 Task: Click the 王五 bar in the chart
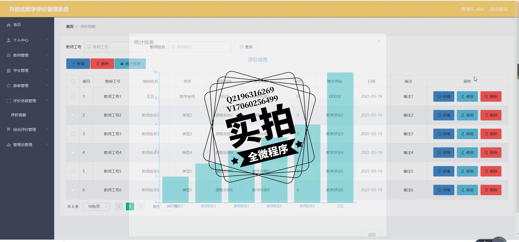point(340,137)
